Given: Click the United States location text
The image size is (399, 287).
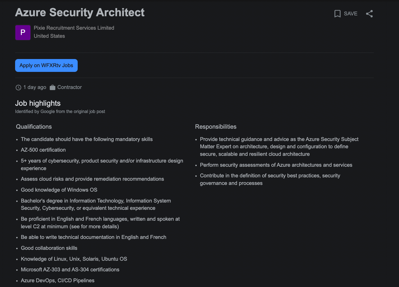Looking at the screenshot, I should [49, 36].
